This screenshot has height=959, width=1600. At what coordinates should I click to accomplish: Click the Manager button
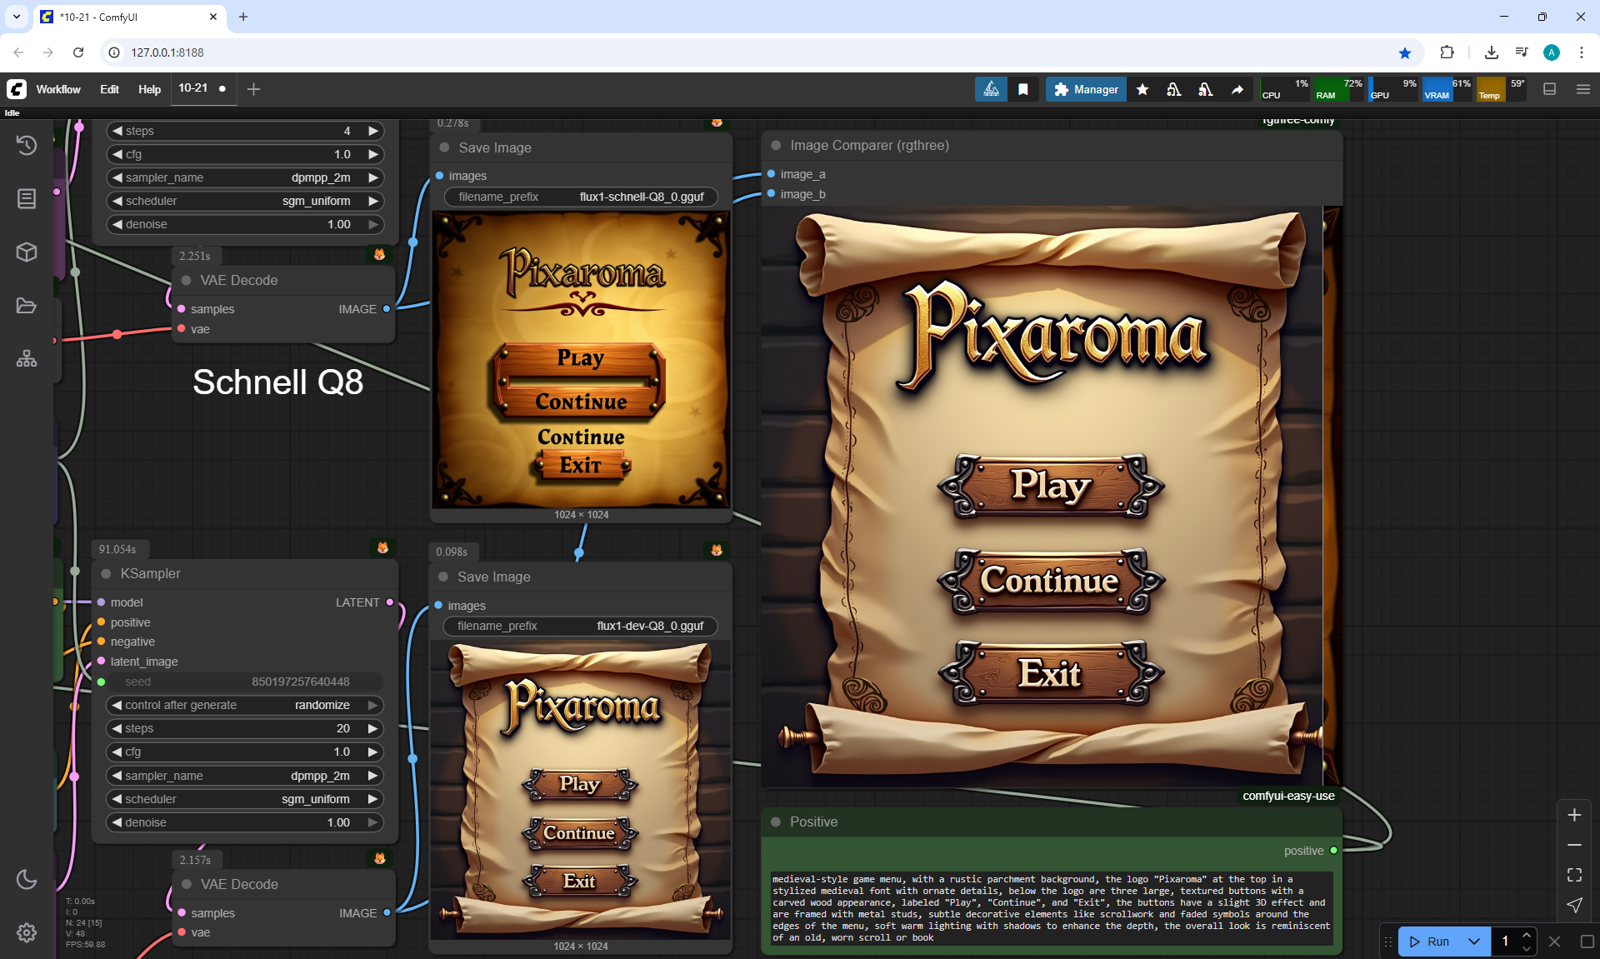click(1086, 89)
